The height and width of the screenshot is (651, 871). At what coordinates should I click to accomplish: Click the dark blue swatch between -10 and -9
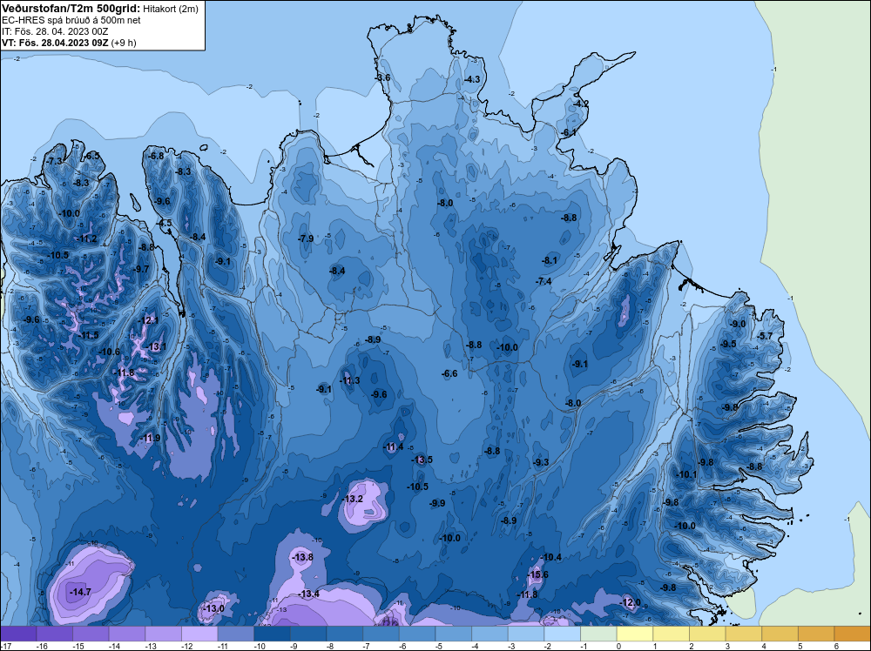coord(272,634)
